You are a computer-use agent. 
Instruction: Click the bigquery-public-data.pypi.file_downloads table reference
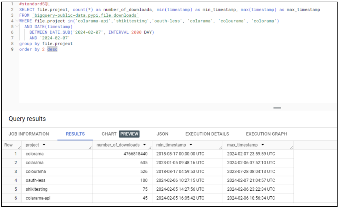pos(85,15)
